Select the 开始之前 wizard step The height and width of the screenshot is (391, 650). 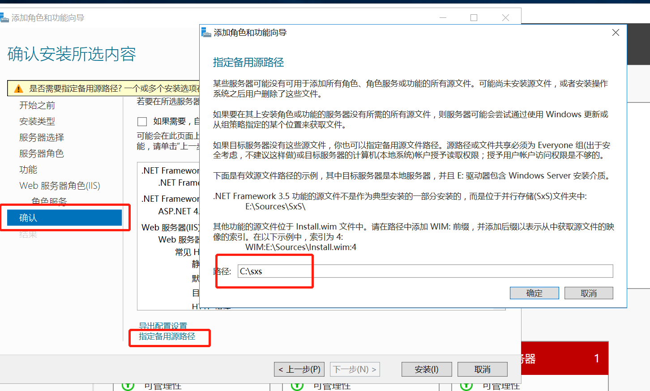pyautogui.click(x=36, y=105)
